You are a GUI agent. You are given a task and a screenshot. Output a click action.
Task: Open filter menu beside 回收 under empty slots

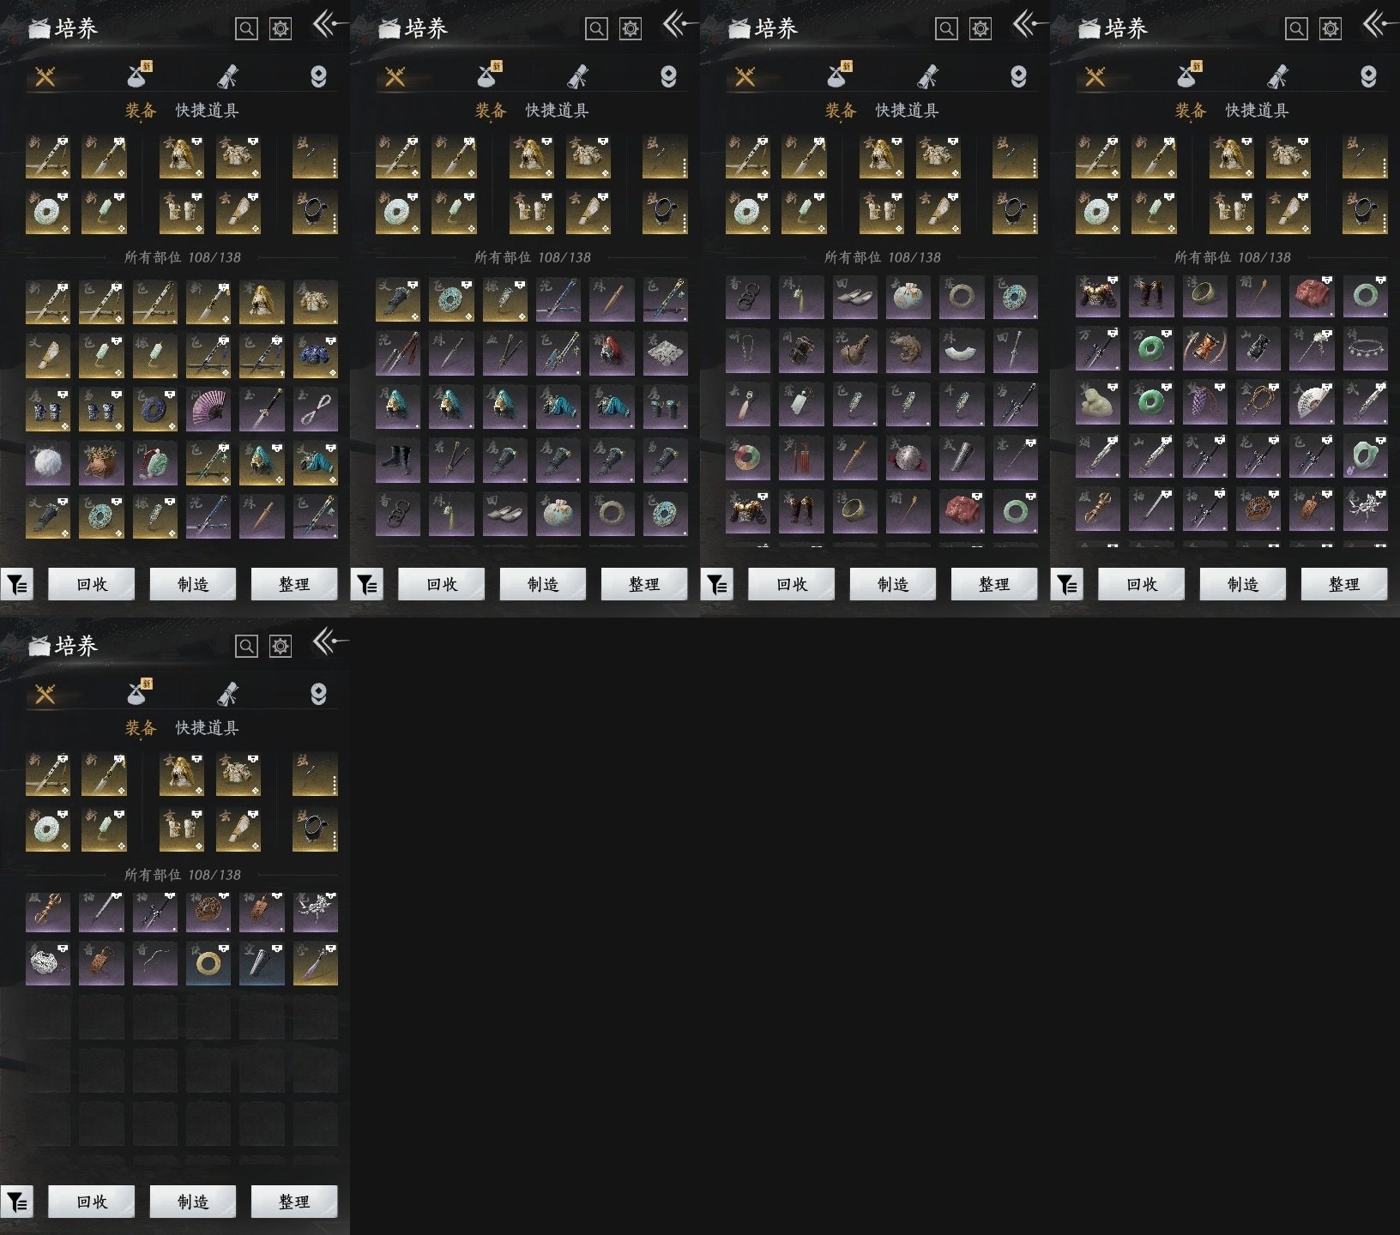[x=17, y=1202]
